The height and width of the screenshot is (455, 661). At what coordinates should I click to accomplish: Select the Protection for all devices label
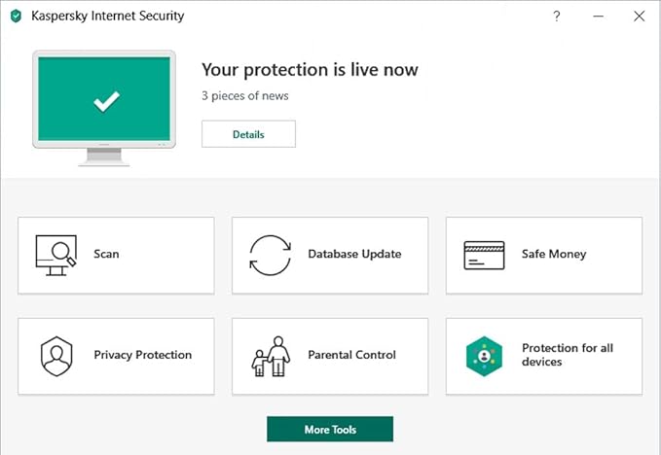567,355
